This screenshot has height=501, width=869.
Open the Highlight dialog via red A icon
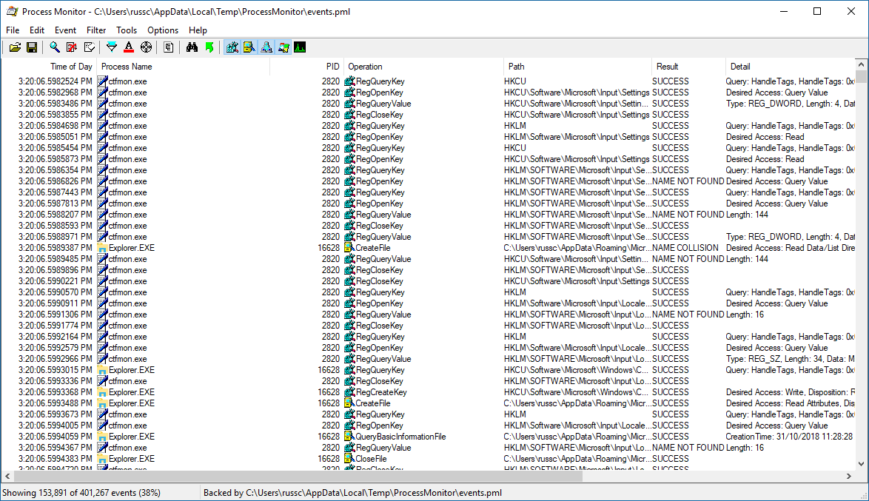pos(129,47)
